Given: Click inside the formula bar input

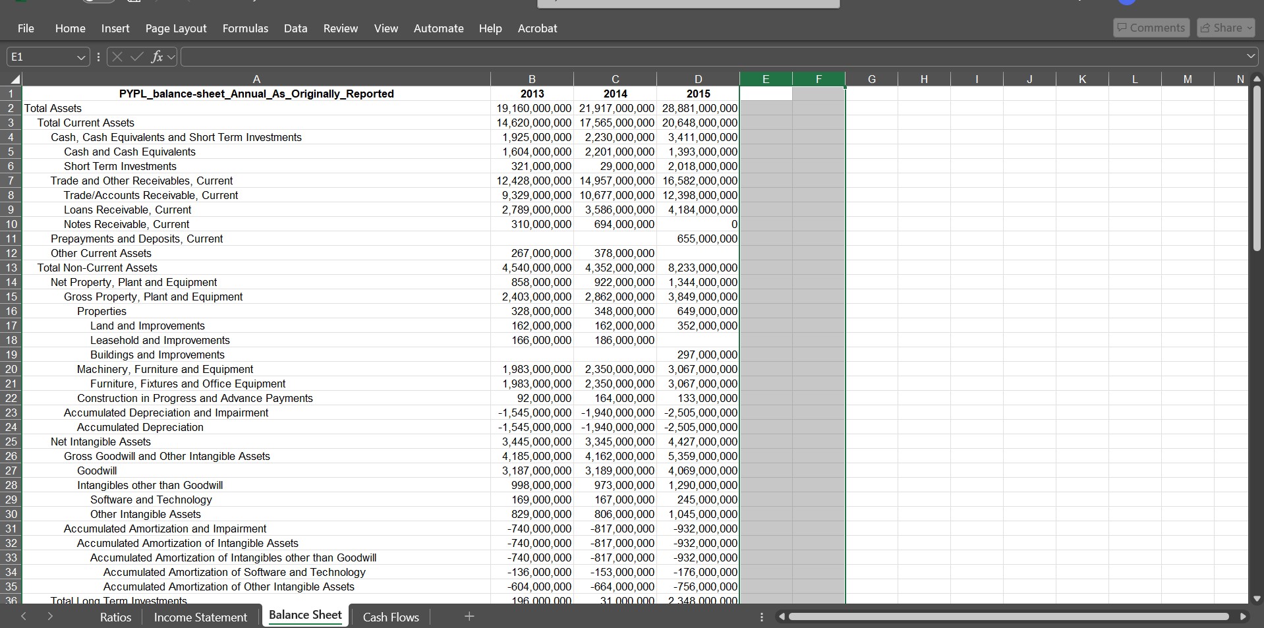Looking at the screenshot, I should coord(712,57).
